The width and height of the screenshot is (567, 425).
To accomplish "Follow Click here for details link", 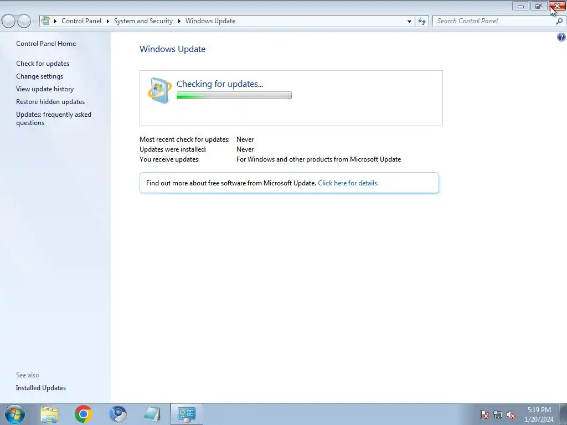I will point(348,183).
